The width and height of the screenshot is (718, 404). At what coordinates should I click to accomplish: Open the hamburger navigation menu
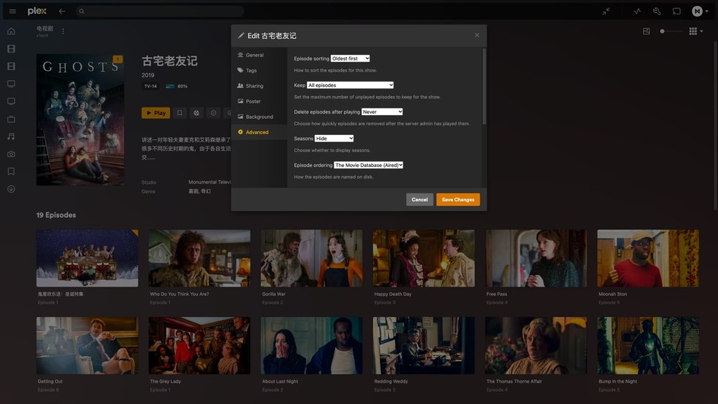click(12, 11)
